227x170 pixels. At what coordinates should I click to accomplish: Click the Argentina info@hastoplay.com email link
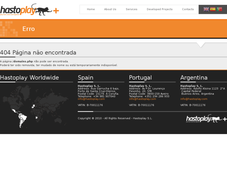point(194,99)
